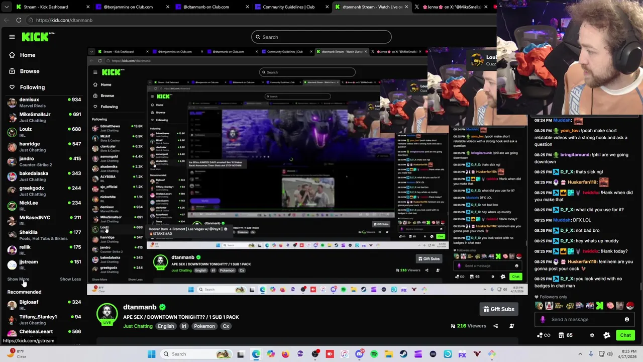This screenshot has width=643, height=362.
Task: Open bakedalaska channel in sidebar
Action: (x=44, y=176)
